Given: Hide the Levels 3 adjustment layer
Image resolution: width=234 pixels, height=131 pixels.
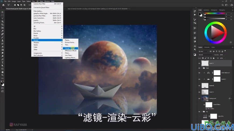Looking at the screenshot, I should [x=199, y=79].
